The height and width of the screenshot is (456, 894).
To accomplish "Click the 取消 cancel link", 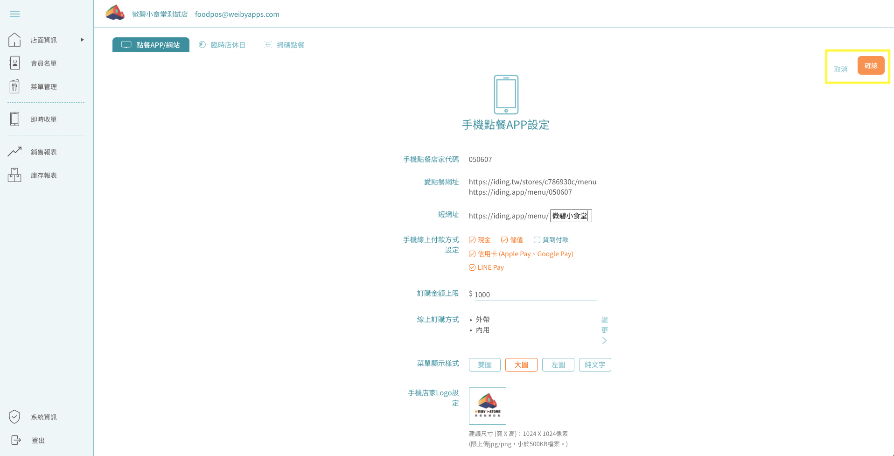I will click(840, 69).
